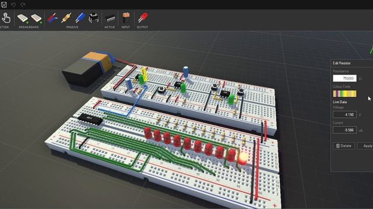Click the live Voltage reading field
The height and width of the screenshot is (209, 373).
click(344, 115)
